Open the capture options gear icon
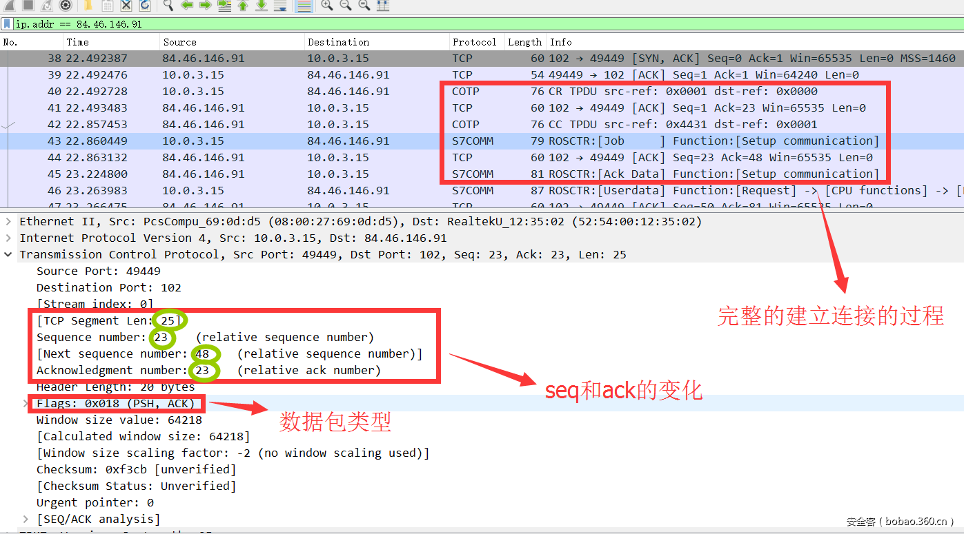 [66, 6]
